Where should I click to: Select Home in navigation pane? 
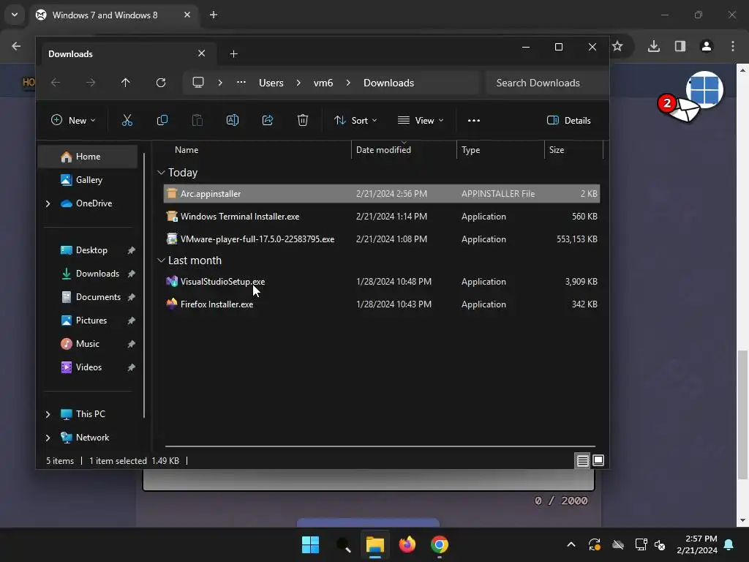pyautogui.click(x=88, y=157)
